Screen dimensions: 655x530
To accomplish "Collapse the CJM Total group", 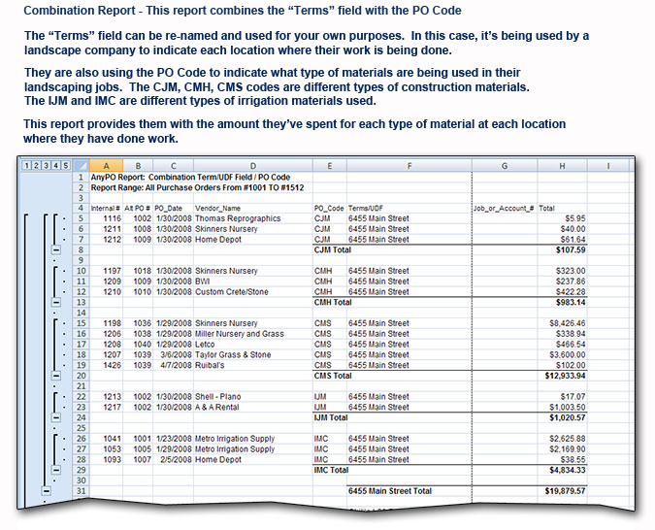I will pyautogui.click(x=55, y=249).
